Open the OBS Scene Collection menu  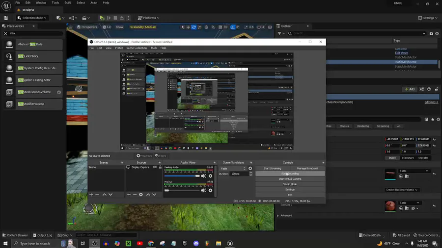coord(137,48)
